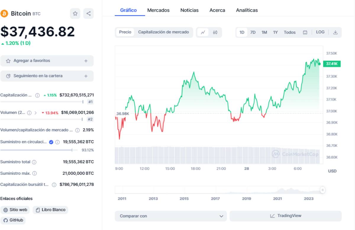This screenshot has height=230, width=355.
Task: Open the TradingView chart button
Action: pyautogui.click(x=285, y=216)
